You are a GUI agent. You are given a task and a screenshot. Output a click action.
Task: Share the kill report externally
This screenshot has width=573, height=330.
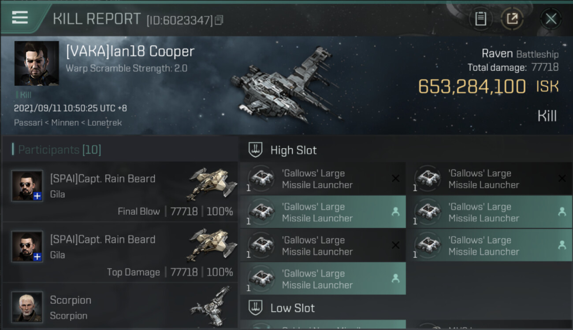[512, 19]
